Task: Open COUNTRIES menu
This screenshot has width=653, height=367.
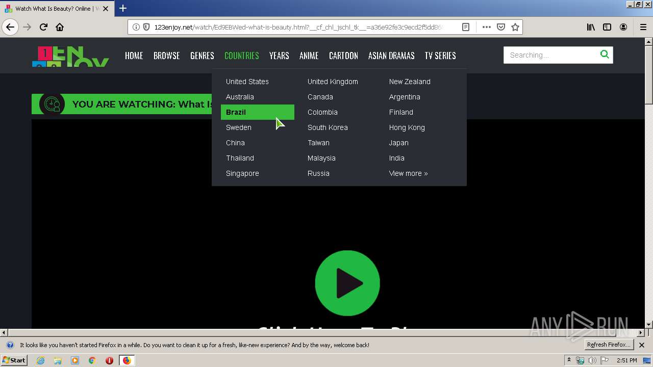Action: pos(242,56)
